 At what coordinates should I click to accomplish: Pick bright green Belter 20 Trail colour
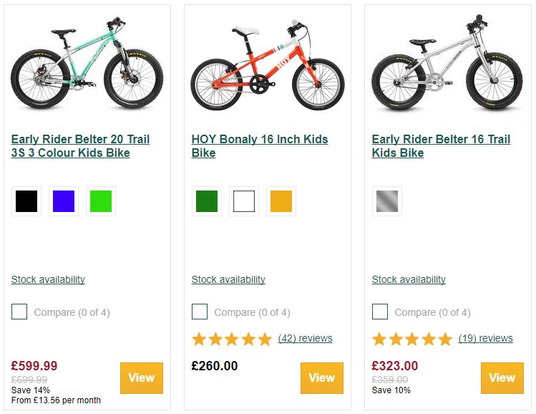[x=101, y=202]
